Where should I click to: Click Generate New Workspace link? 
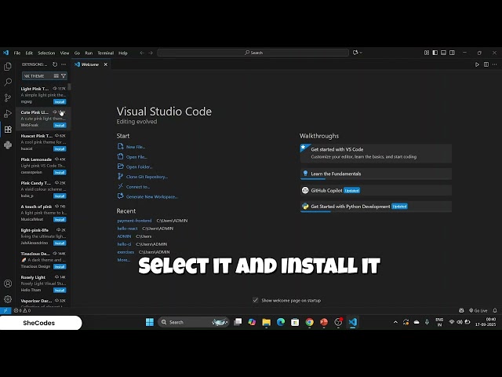tap(151, 197)
